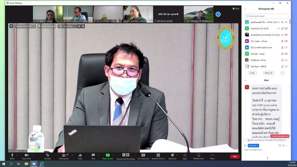
Task: Toggle host camera icon in participant list
Action: tap(286, 22)
